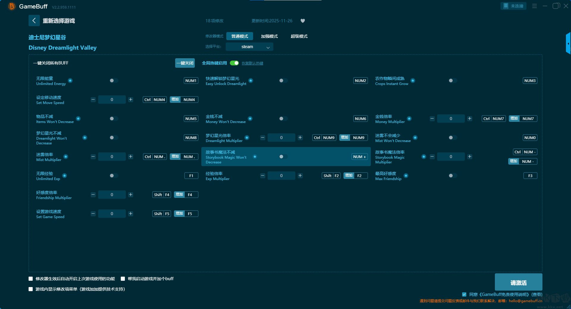Viewport: 571px width, 309px height.
Task: Check the show in-game cheat menu checkbox
Action: [31, 289]
